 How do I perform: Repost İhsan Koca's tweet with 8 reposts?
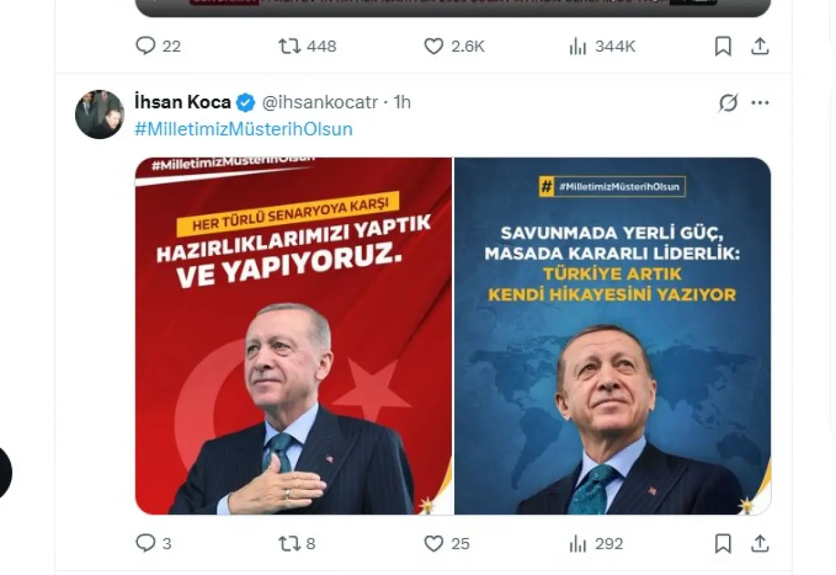(x=297, y=543)
